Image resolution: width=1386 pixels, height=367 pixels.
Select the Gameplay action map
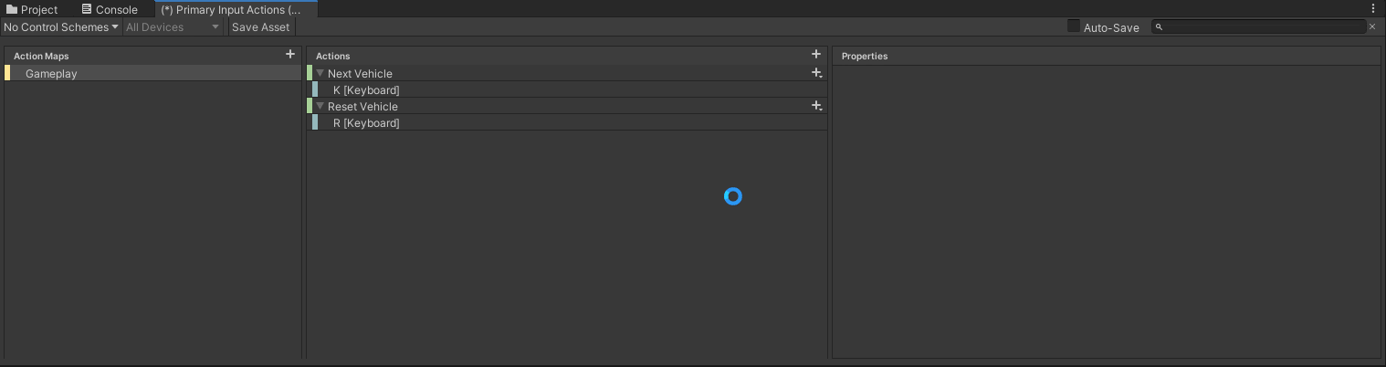[51, 73]
